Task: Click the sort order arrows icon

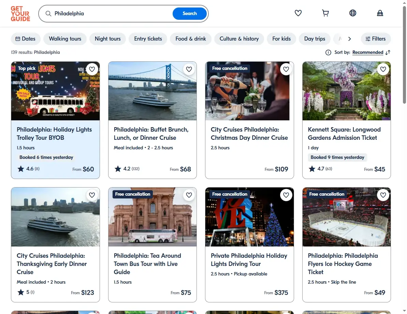Action: 388,53
